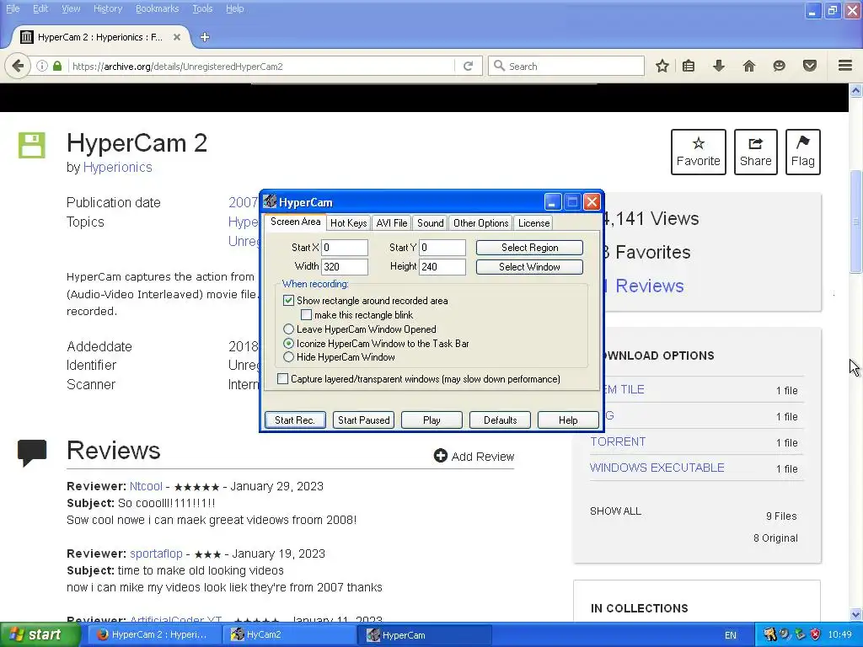Viewport: 863px width, 647px height.
Task: Click the plus icon beside Add Review
Action: coord(440,456)
